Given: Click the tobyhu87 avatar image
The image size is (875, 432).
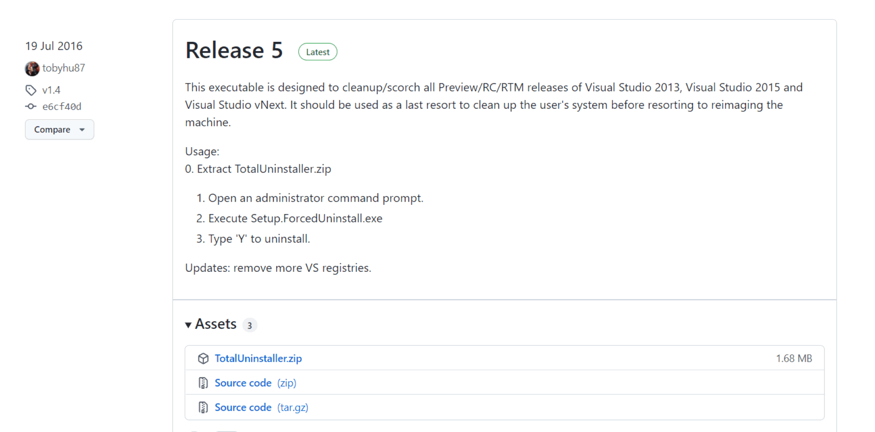Looking at the screenshot, I should (32, 69).
